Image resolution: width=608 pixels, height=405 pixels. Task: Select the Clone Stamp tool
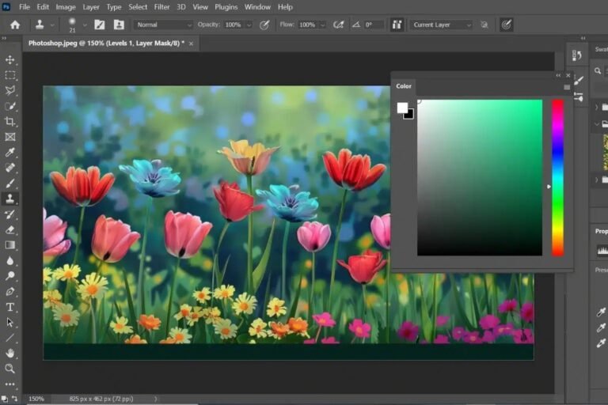[x=10, y=199]
